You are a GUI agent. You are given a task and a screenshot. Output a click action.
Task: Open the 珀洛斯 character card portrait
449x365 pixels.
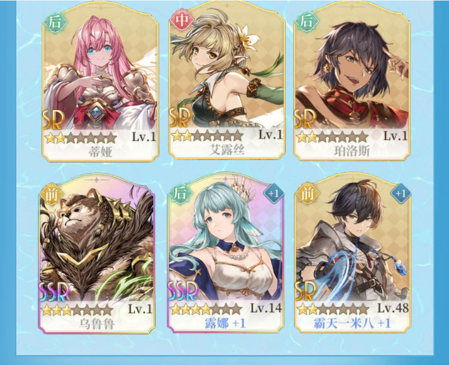(352, 82)
